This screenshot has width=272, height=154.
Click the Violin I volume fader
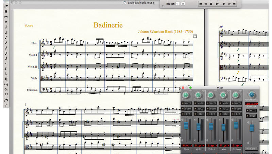[199, 127]
